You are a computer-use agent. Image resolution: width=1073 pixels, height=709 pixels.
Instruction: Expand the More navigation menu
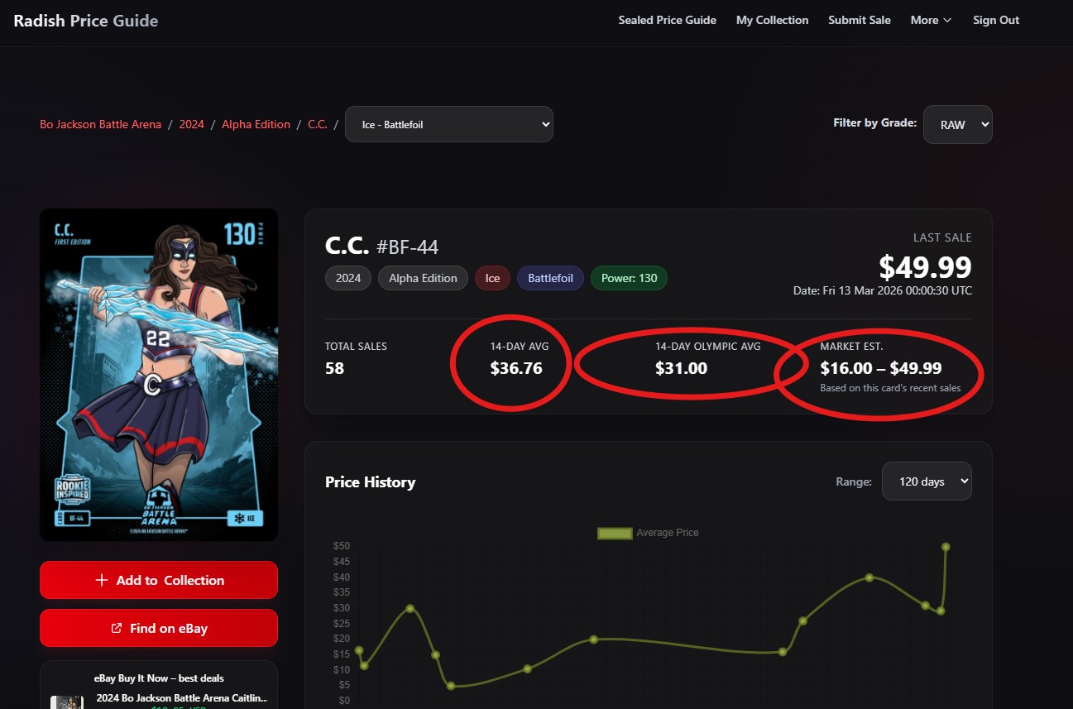[x=931, y=20]
